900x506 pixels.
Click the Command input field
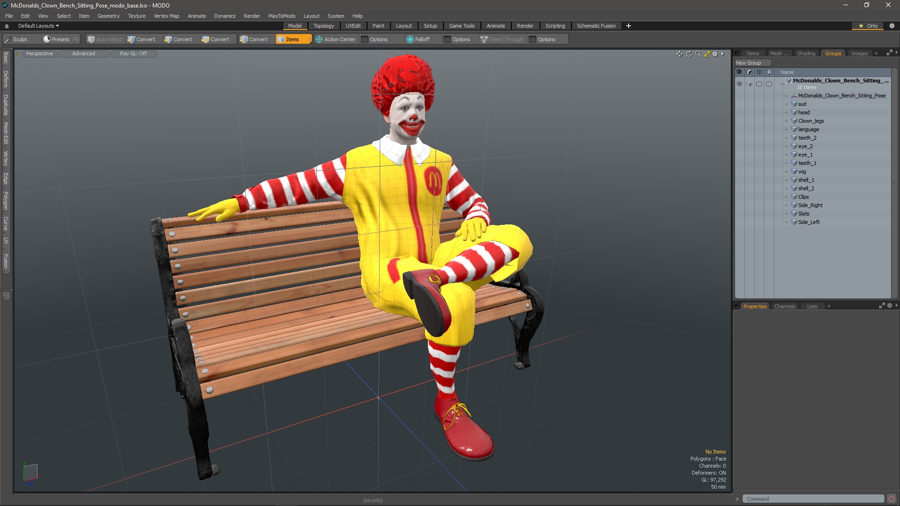coord(813,499)
